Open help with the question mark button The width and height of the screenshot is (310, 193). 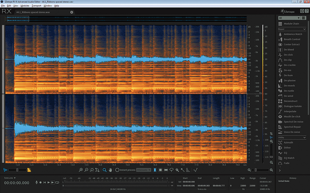pos(307,11)
